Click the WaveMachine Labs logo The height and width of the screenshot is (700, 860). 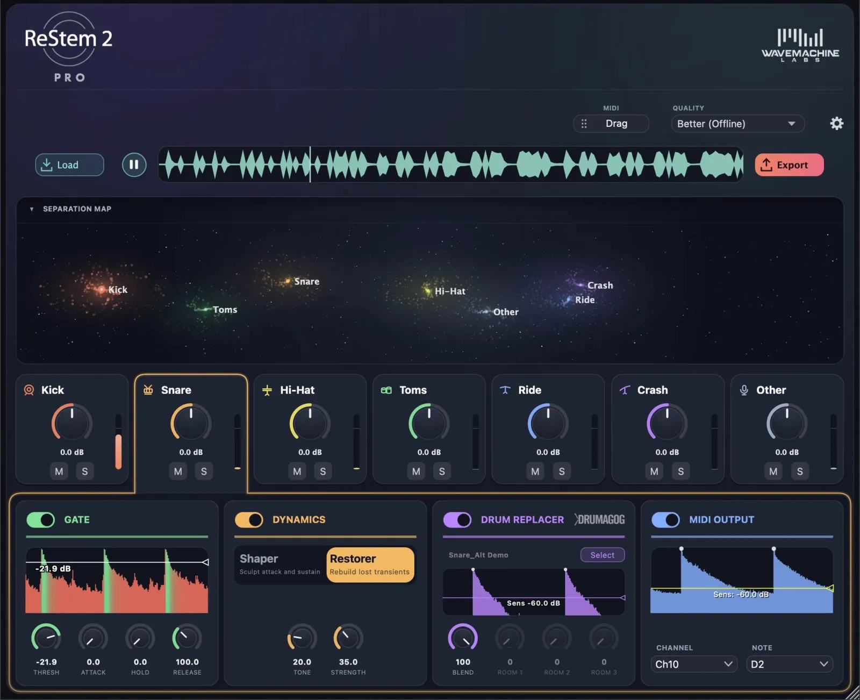tap(800, 45)
